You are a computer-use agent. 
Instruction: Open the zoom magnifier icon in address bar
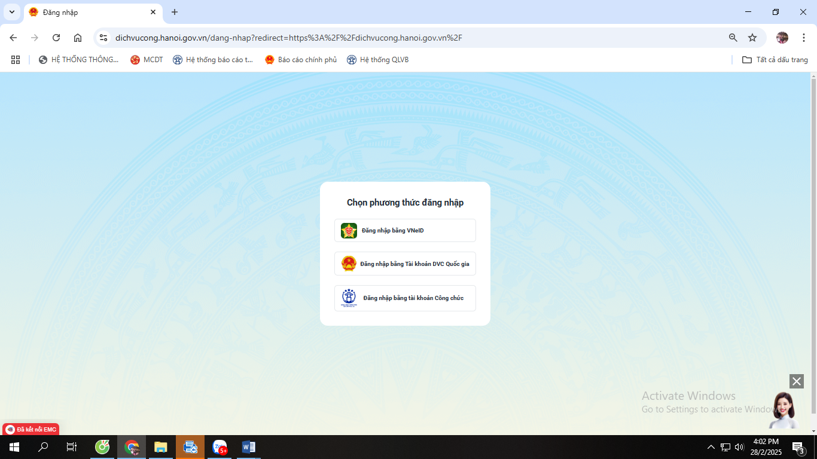click(x=733, y=38)
